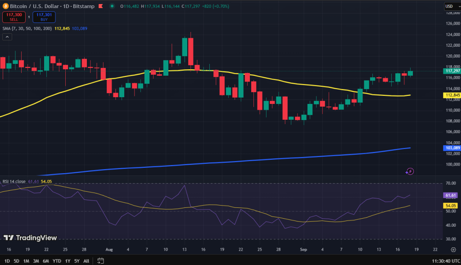Click the 70.00 RSI axis label
This screenshot has width=461, height=265.
coord(451,183)
